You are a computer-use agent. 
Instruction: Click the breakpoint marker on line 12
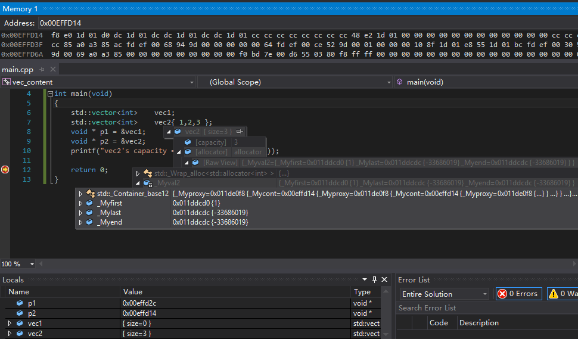click(5, 169)
